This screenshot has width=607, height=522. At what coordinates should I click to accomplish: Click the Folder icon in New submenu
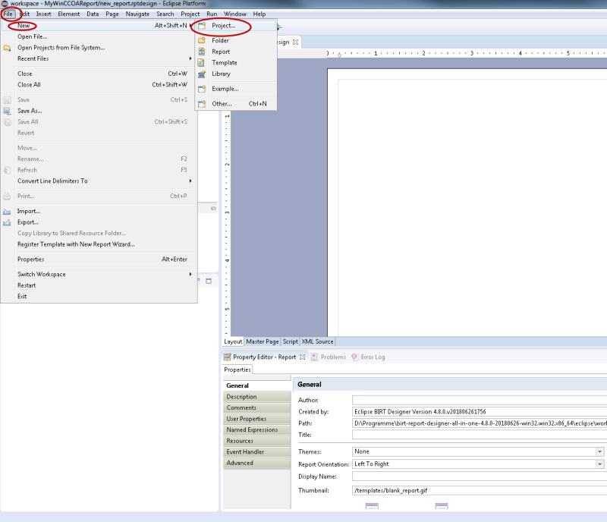[x=202, y=40]
